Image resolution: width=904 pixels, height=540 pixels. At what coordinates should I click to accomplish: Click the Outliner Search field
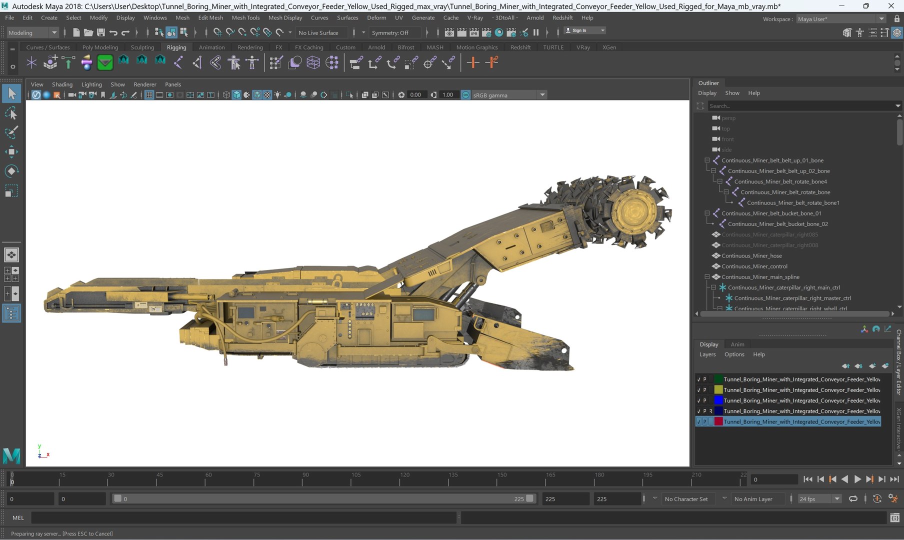pos(800,106)
